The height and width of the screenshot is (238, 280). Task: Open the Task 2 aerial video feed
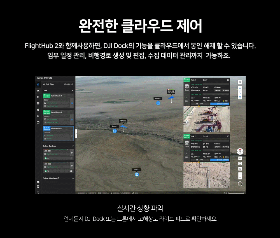207,176
